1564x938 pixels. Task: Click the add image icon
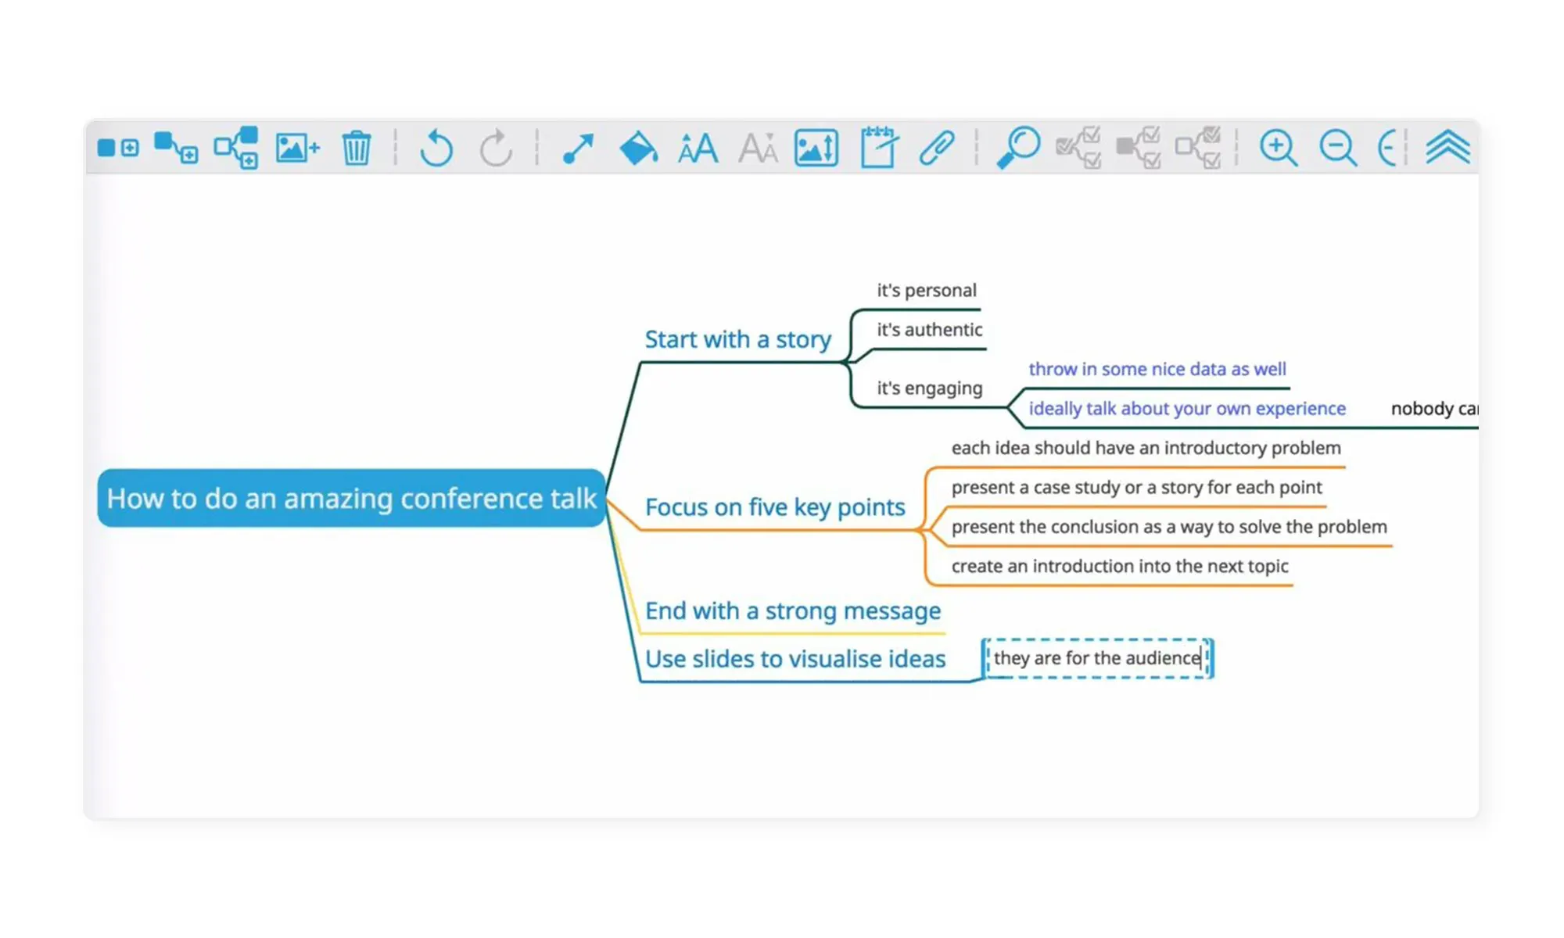click(297, 148)
